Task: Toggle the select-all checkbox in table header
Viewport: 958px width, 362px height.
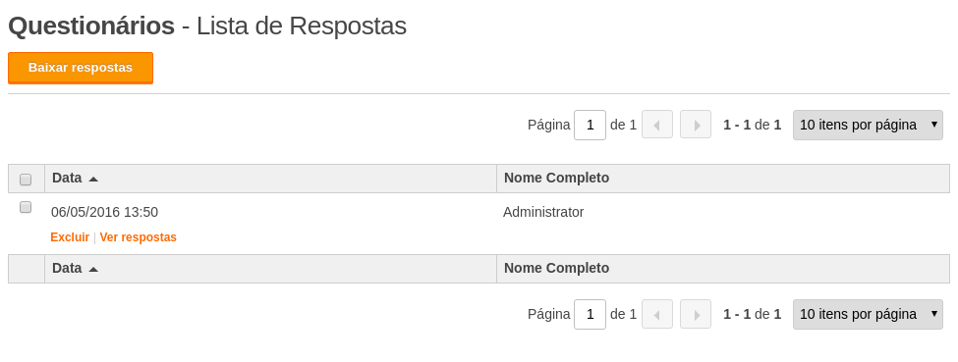Action: [26, 180]
